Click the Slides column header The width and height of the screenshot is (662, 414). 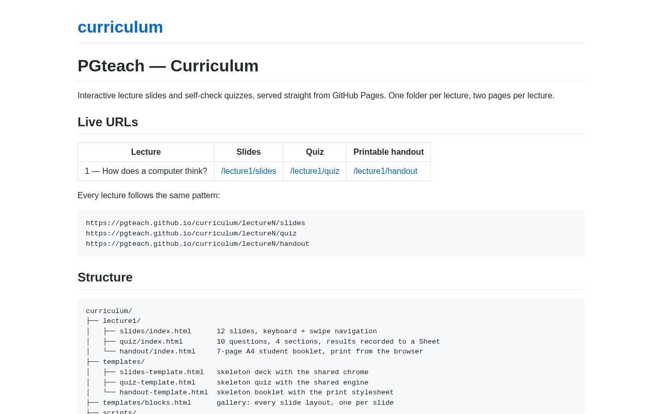249,152
